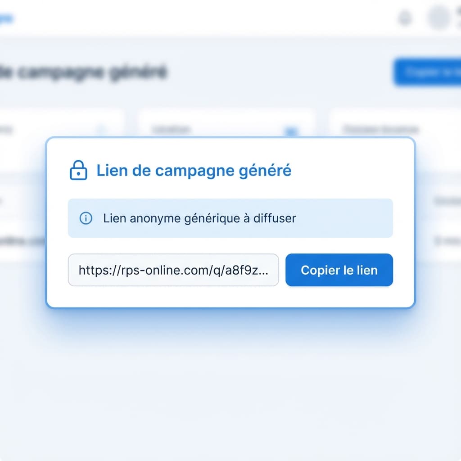
Task: Click the dialog title Lien de campagne généré
Action: [193, 171]
